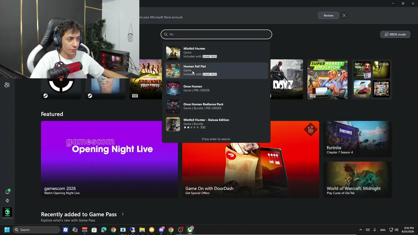Open Roblox from the taskbar

click(65, 230)
